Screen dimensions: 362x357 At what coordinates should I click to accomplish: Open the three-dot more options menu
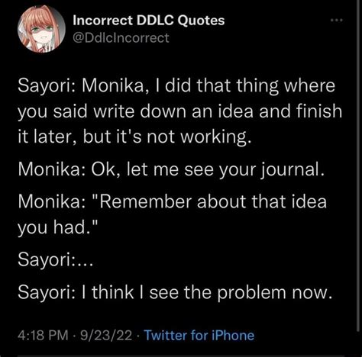pyautogui.click(x=337, y=20)
